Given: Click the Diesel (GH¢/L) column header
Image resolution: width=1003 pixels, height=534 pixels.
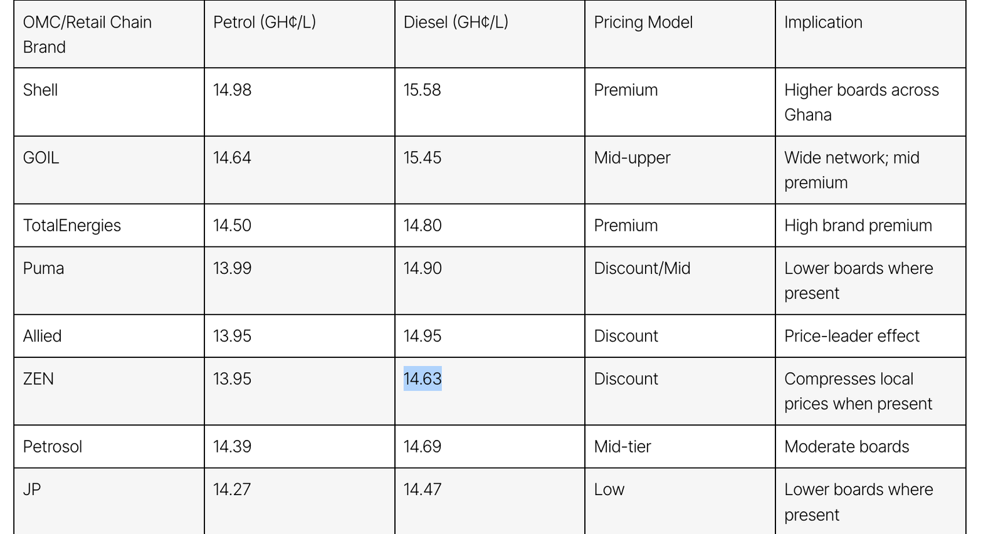Looking at the screenshot, I should [x=456, y=22].
